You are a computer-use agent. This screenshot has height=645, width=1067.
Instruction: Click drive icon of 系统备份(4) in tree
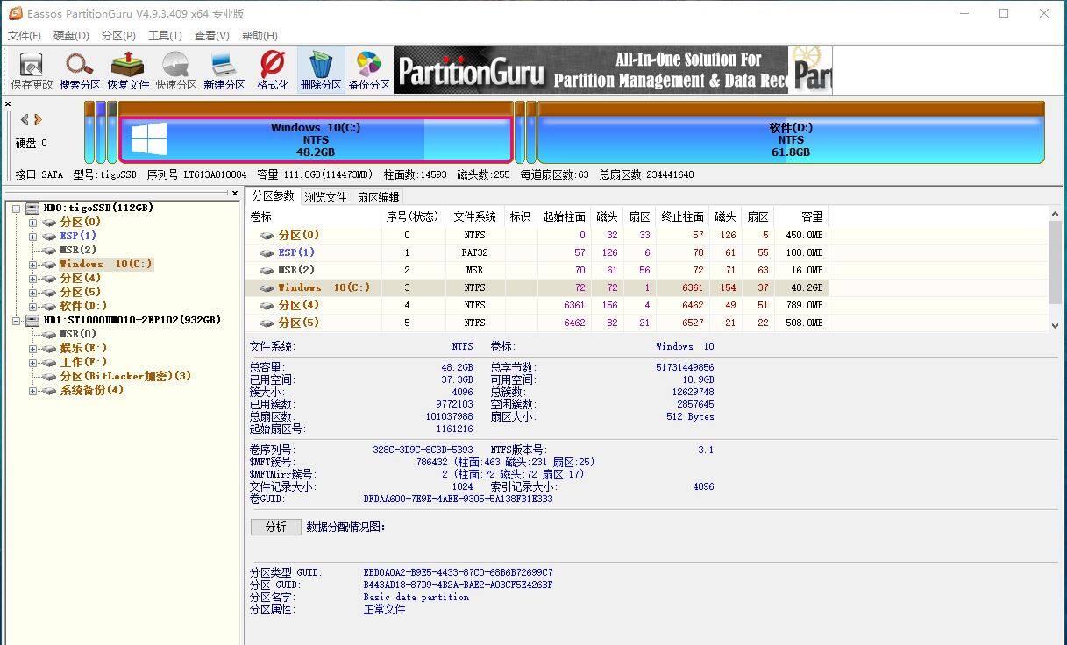pyautogui.click(x=50, y=390)
